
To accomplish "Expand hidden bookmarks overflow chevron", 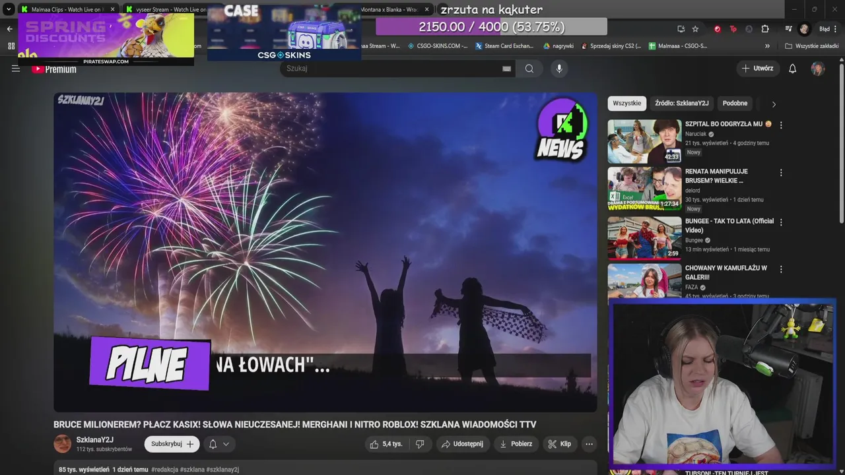I will pyautogui.click(x=767, y=46).
